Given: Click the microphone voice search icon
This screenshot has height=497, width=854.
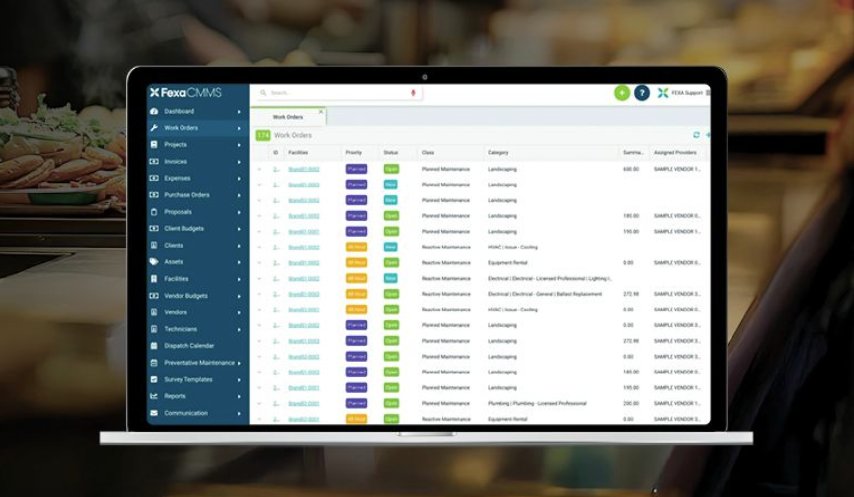Looking at the screenshot, I should [x=413, y=93].
